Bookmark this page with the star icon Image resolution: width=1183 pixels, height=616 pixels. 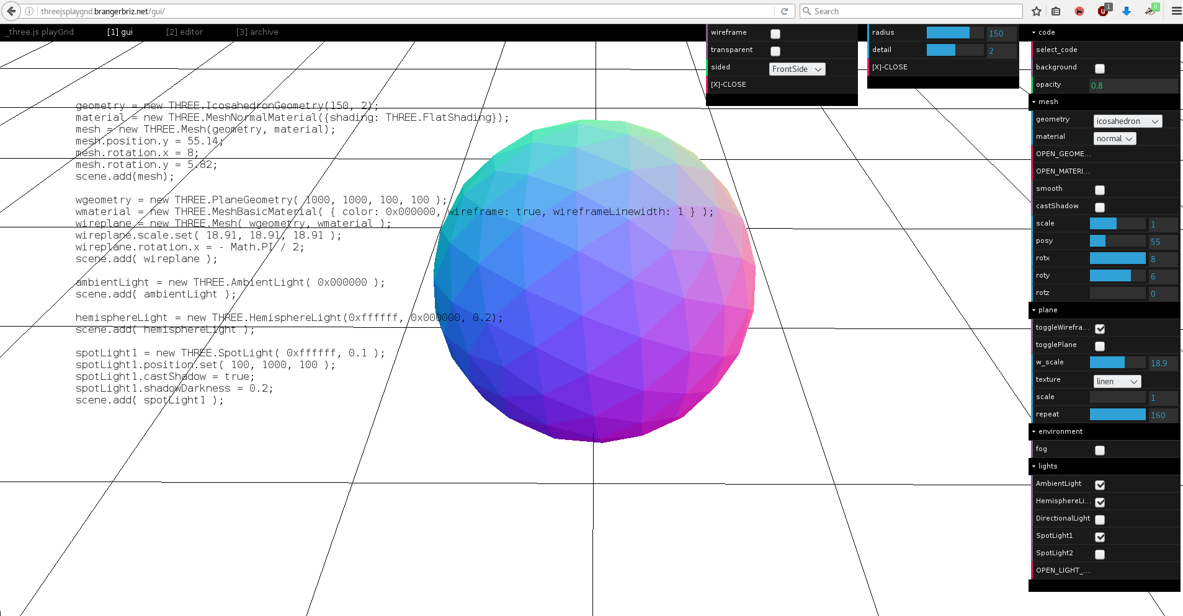(1036, 11)
